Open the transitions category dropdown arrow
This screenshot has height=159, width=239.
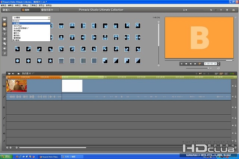pos(49,18)
